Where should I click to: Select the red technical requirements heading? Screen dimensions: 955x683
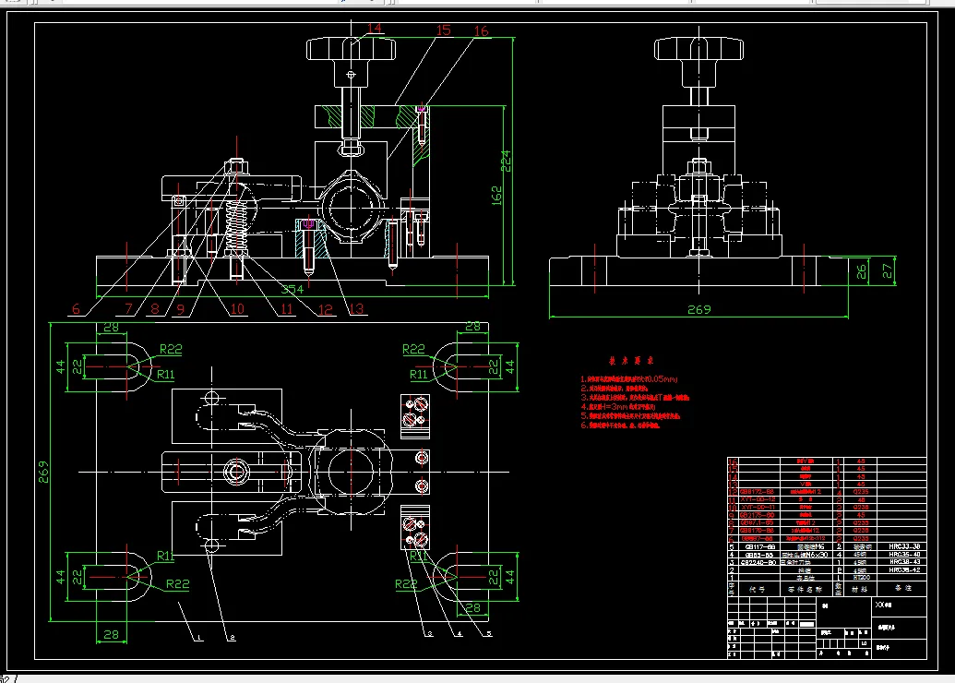point(631,361)
